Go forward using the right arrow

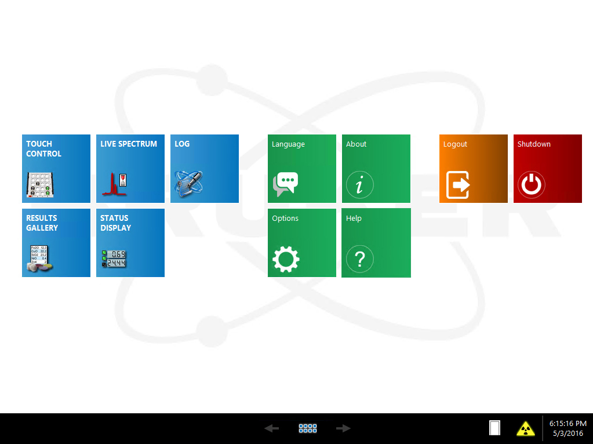pyautogui.click(x=344, y=428)
